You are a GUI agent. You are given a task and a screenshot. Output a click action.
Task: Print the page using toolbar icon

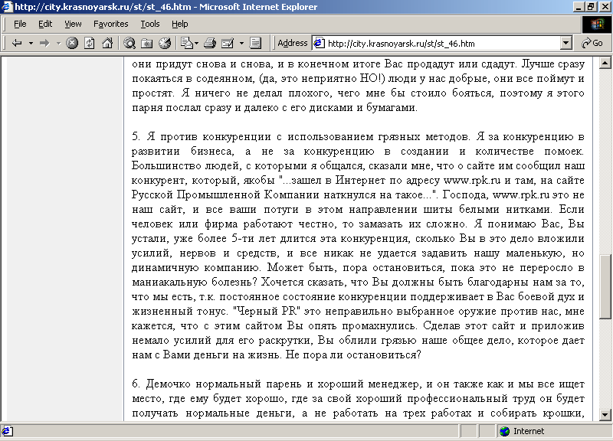tap(209, 43)
